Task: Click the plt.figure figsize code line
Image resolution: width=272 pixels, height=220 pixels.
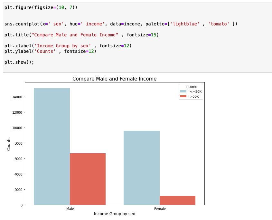Action: pyautogui.click(x=41, y=7)
